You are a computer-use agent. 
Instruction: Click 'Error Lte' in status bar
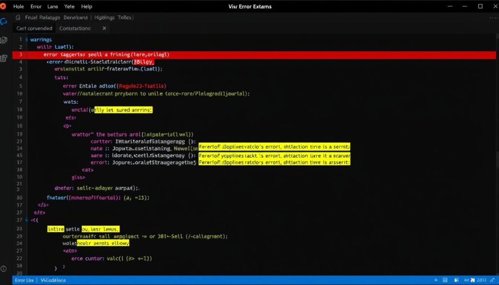(x=24, y=280)
